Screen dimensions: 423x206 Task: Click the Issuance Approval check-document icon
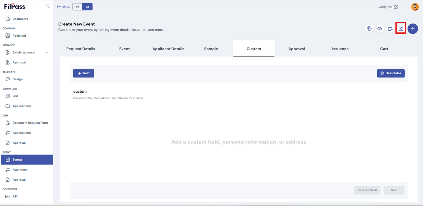(8, 62)
